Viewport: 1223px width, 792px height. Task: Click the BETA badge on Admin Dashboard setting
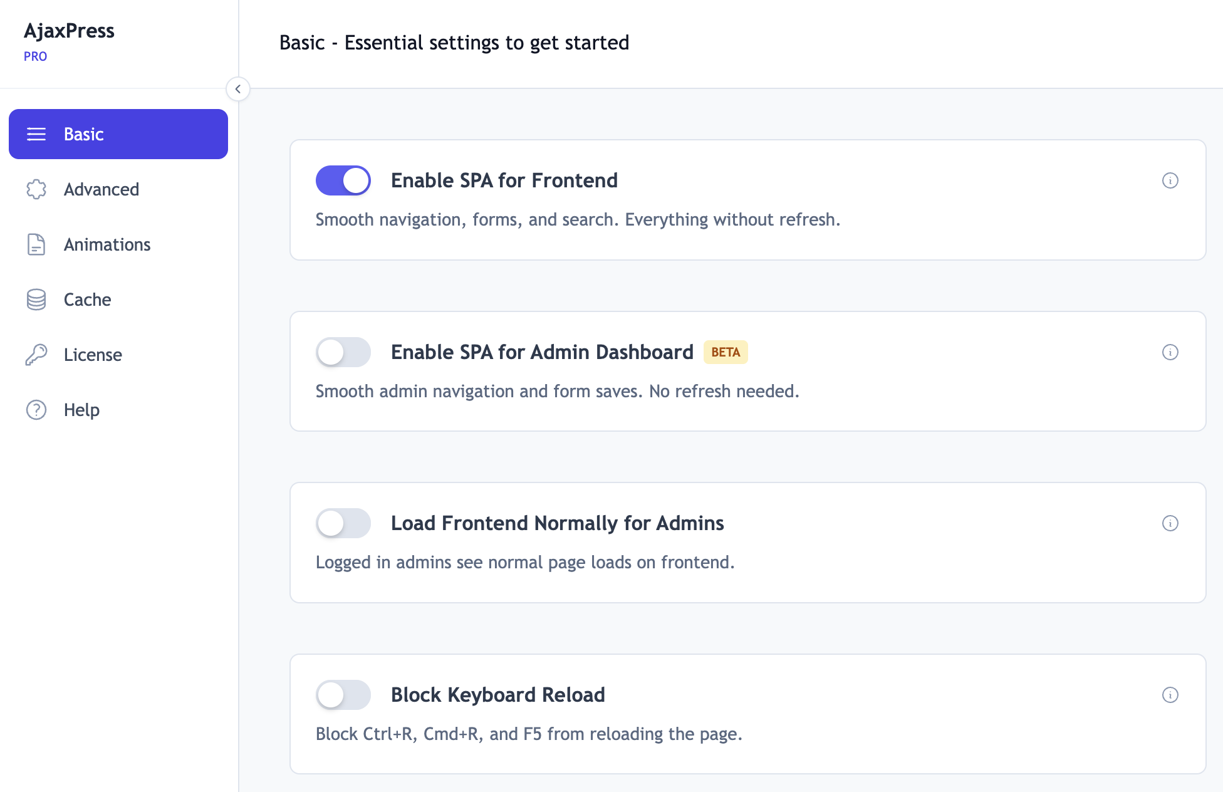[x=726, y=352]
